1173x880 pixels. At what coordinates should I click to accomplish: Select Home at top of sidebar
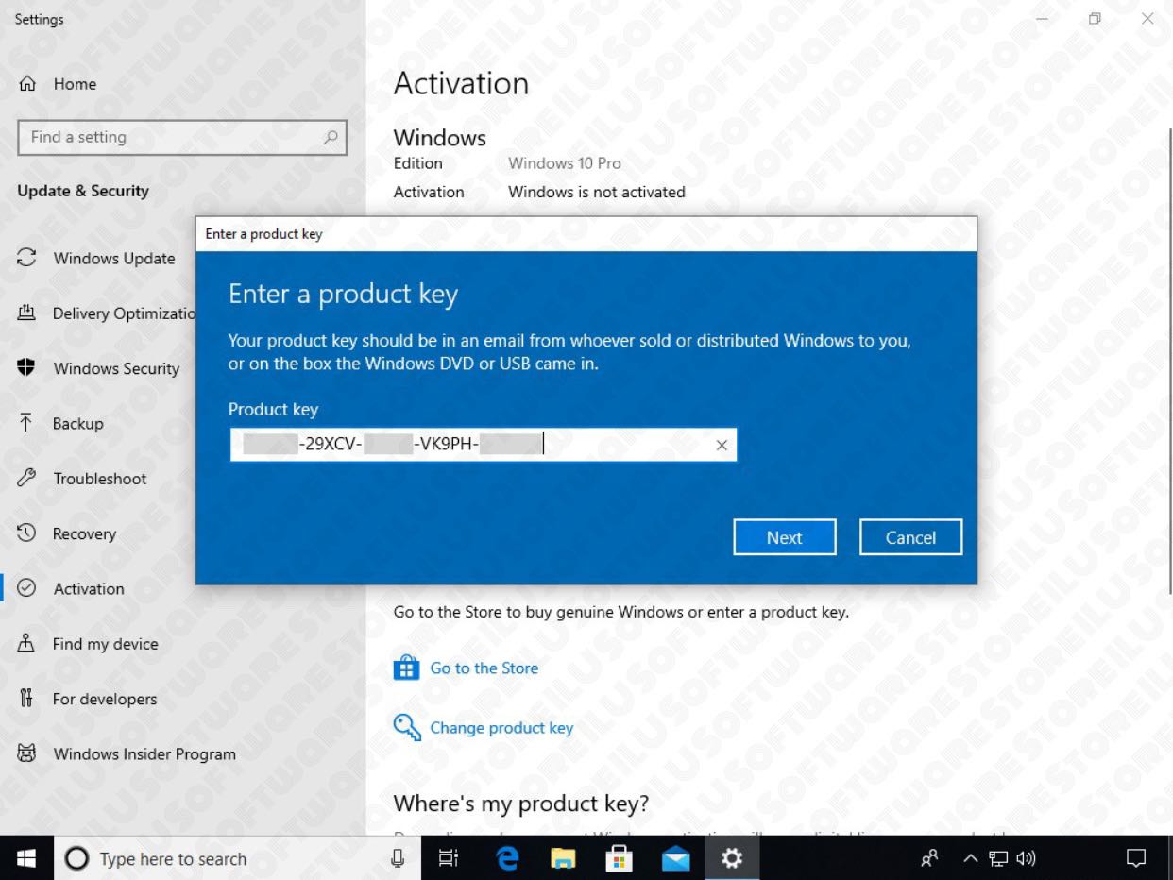click(x=76, y=84)
